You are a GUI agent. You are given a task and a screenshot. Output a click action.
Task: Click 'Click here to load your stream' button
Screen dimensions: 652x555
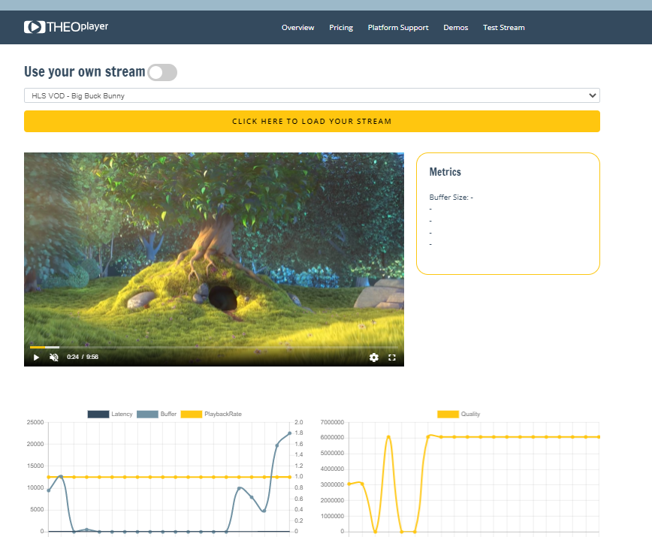point(312,121)
